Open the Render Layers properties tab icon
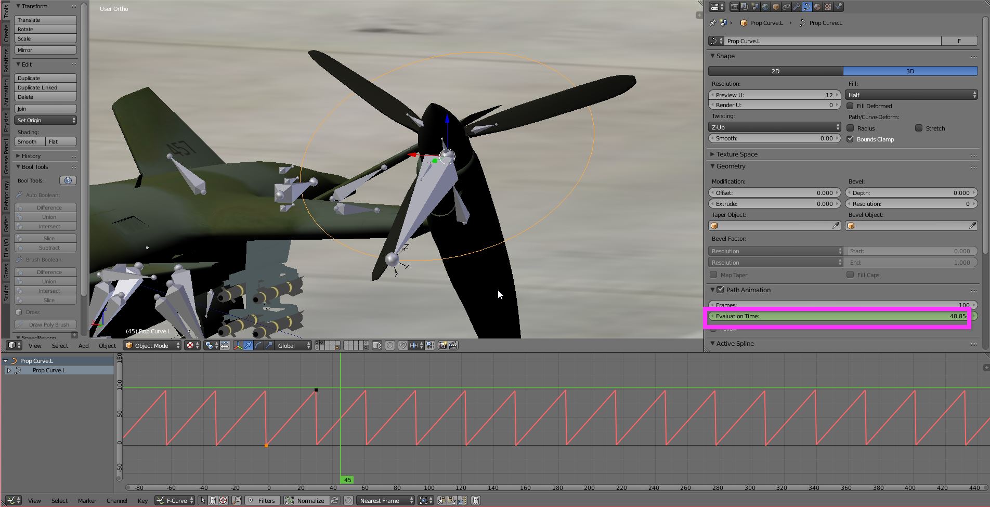This screenshot has height=507, width=990. coord(745,7)
